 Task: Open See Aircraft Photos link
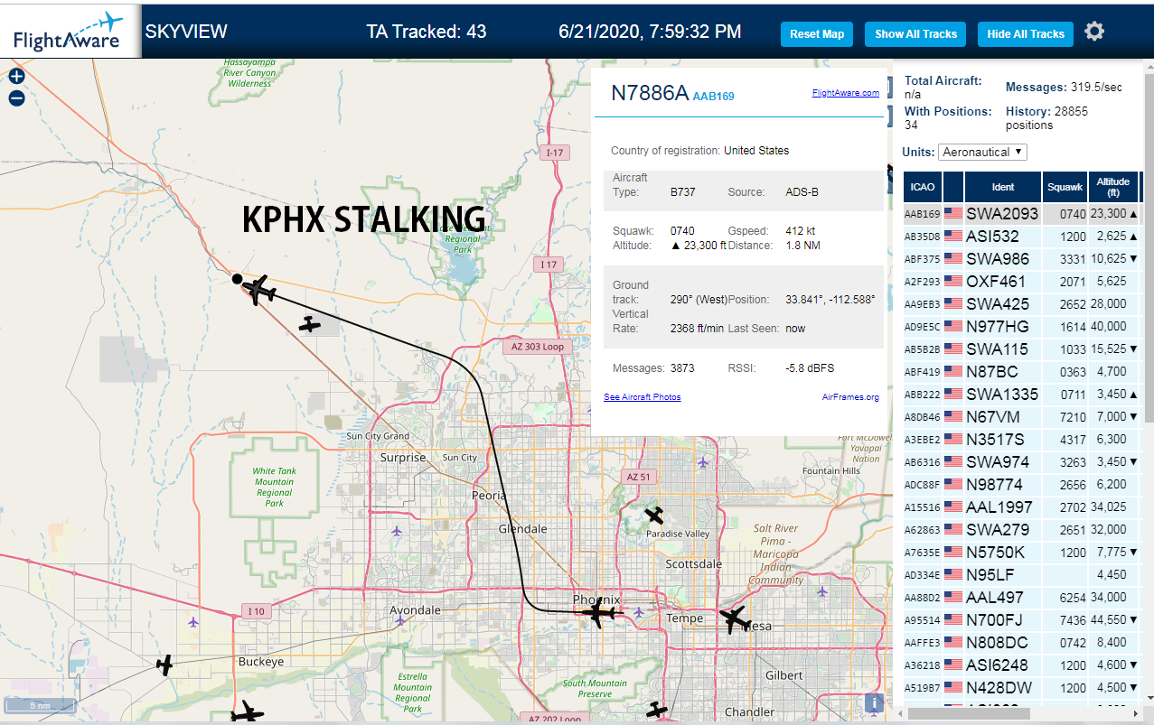643,397
